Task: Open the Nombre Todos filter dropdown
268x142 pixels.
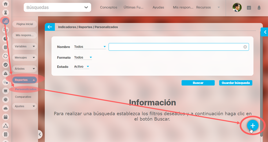Action: coord(90,47)
